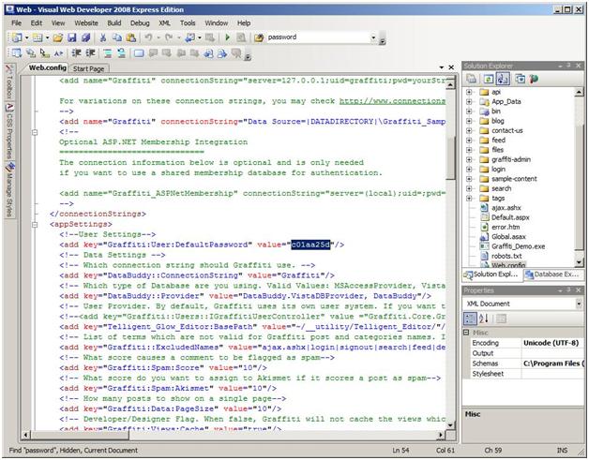Open the active documents list dropdown arrow

pyautogui.click(x=442, y=67)
